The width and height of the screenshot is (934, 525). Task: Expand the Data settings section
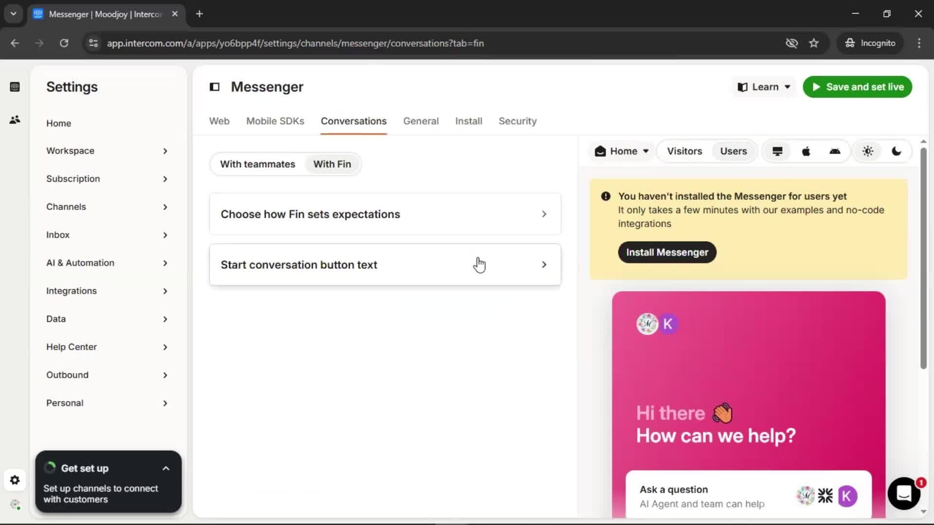click(108, 319)
